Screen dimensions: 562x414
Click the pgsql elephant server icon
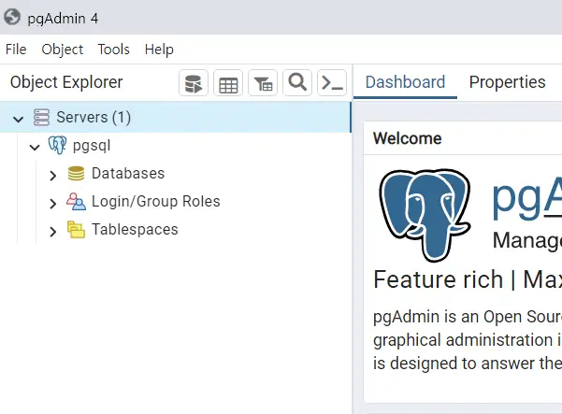pos(57,145)
